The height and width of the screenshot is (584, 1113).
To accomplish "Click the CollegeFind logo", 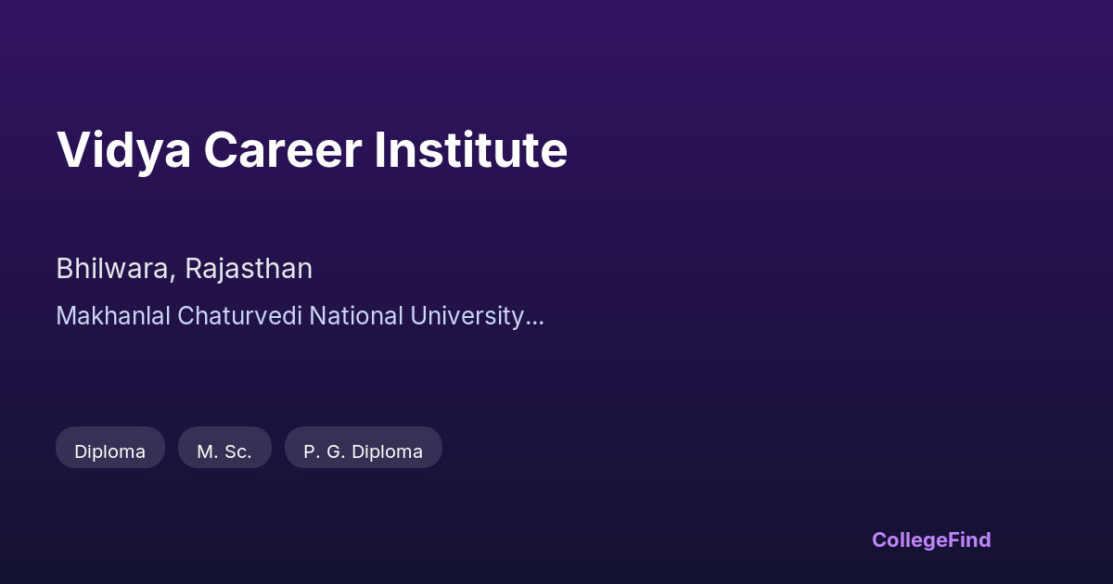I will click(930, 540).
